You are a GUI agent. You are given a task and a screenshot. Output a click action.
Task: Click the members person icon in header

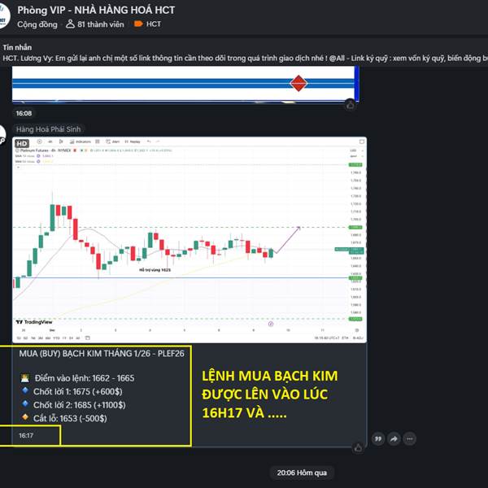[x=70, y=24]
